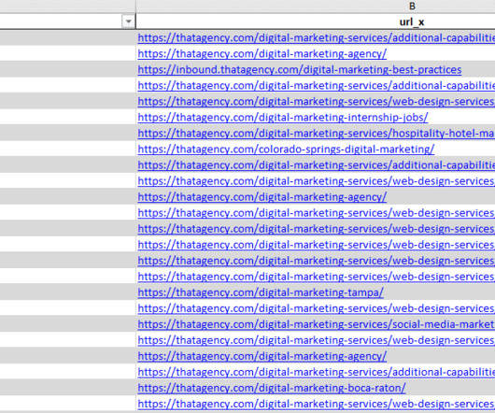Open the hospitality-hotel-marketing services link
The height and width of the screenshot is (413, 495).
[x=317, y=134]
